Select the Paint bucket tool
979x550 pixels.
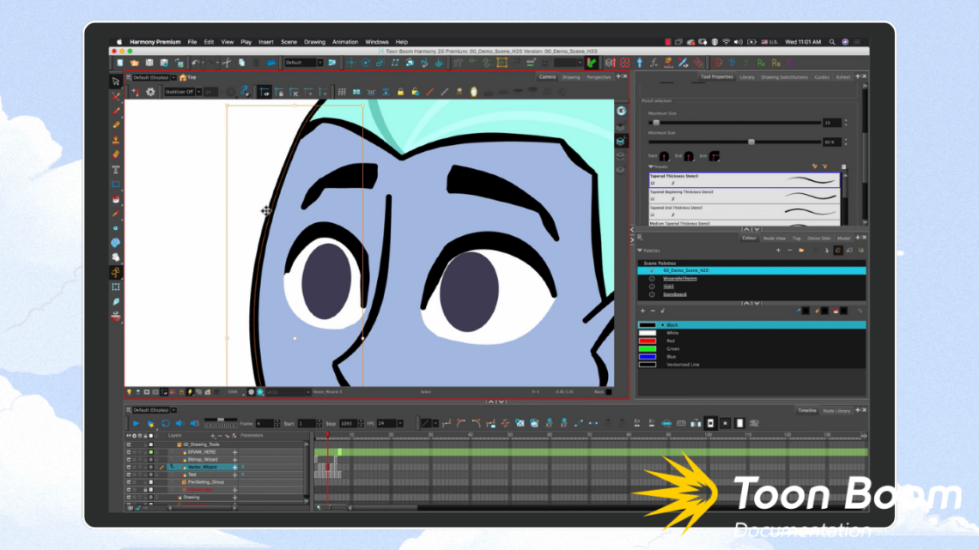point(116,200)
